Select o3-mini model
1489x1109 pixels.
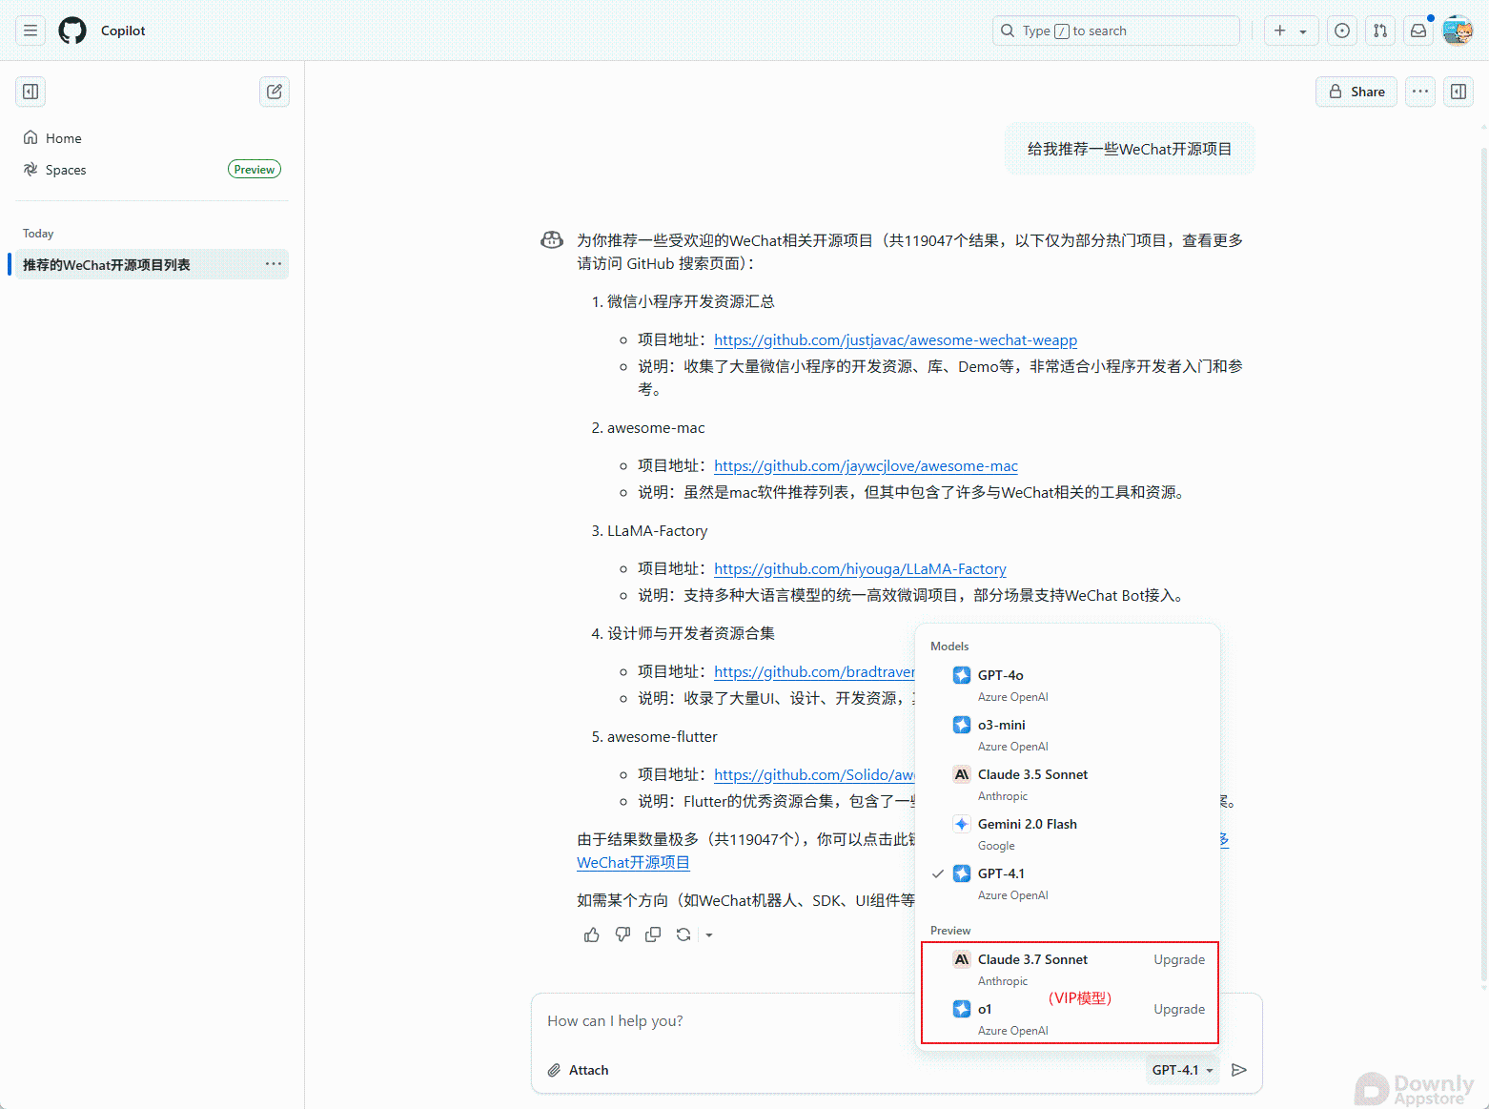1068,734
